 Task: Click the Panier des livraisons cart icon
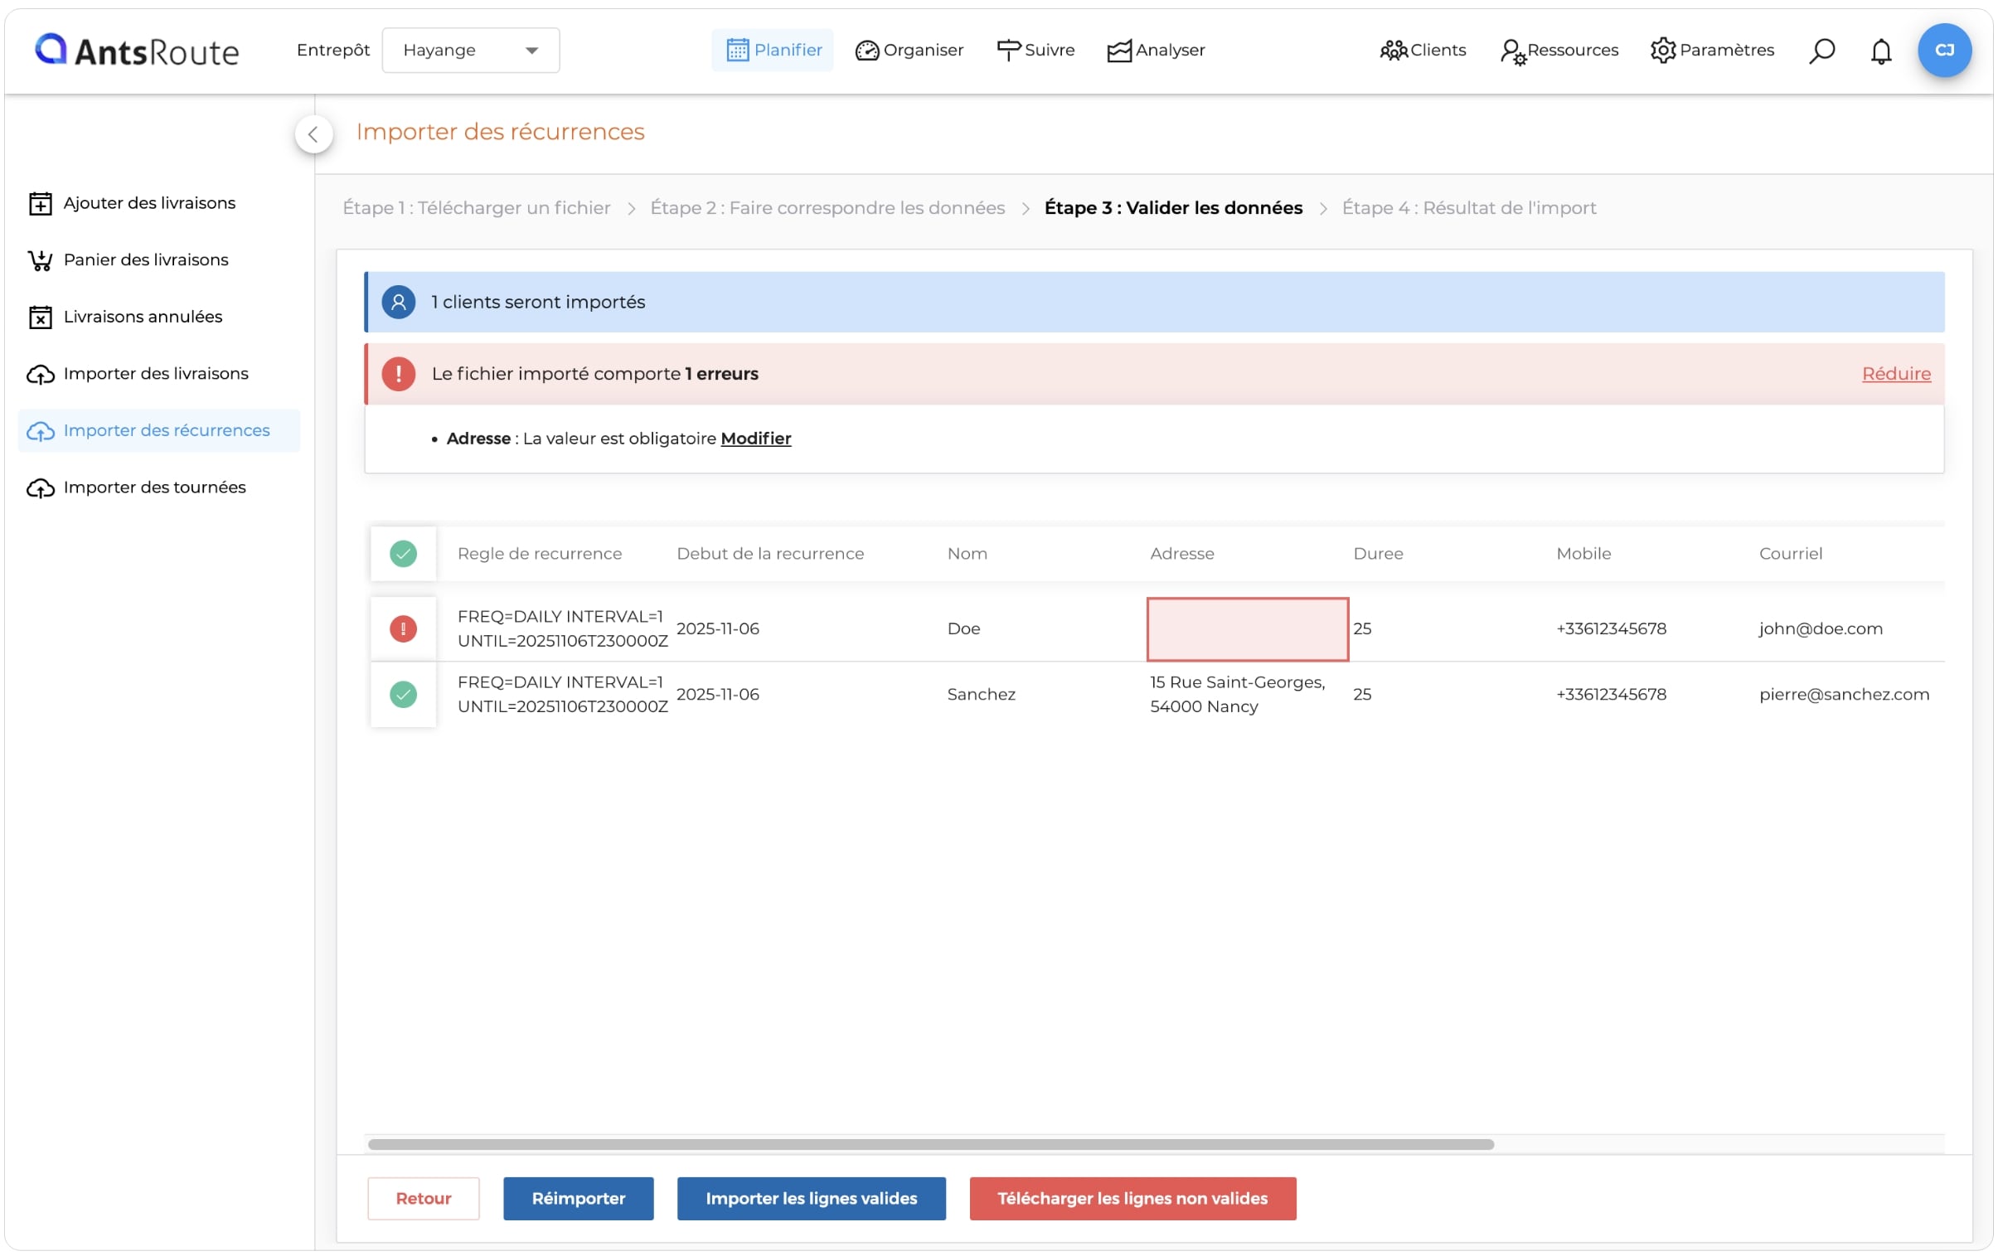pos(41,259)
